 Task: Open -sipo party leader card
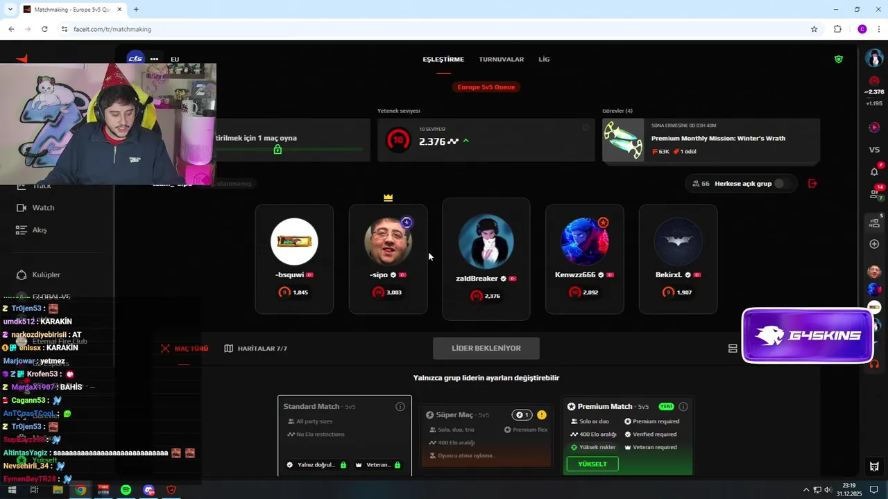388,259
